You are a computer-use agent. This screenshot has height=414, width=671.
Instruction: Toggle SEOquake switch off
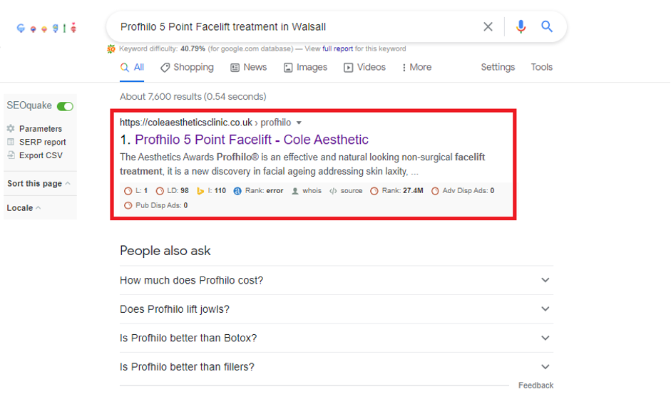(x=65, y=106)
